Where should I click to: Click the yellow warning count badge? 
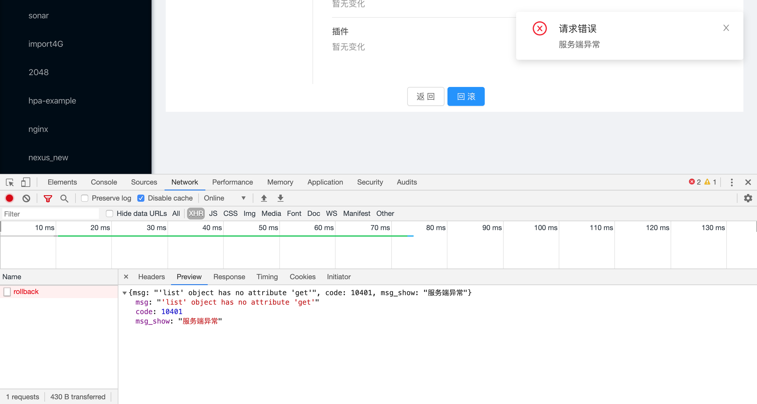click(x=710, y=182)
